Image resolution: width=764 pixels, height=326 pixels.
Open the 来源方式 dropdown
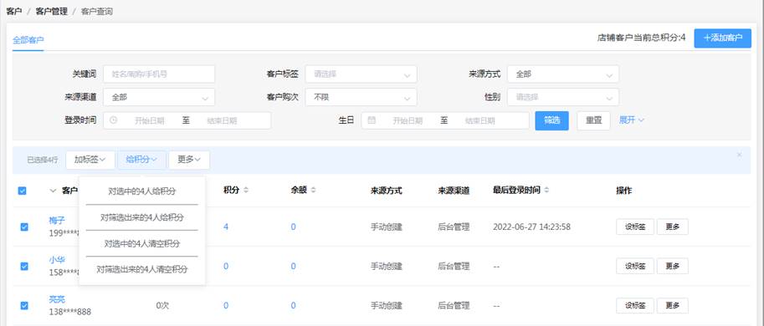563,74
